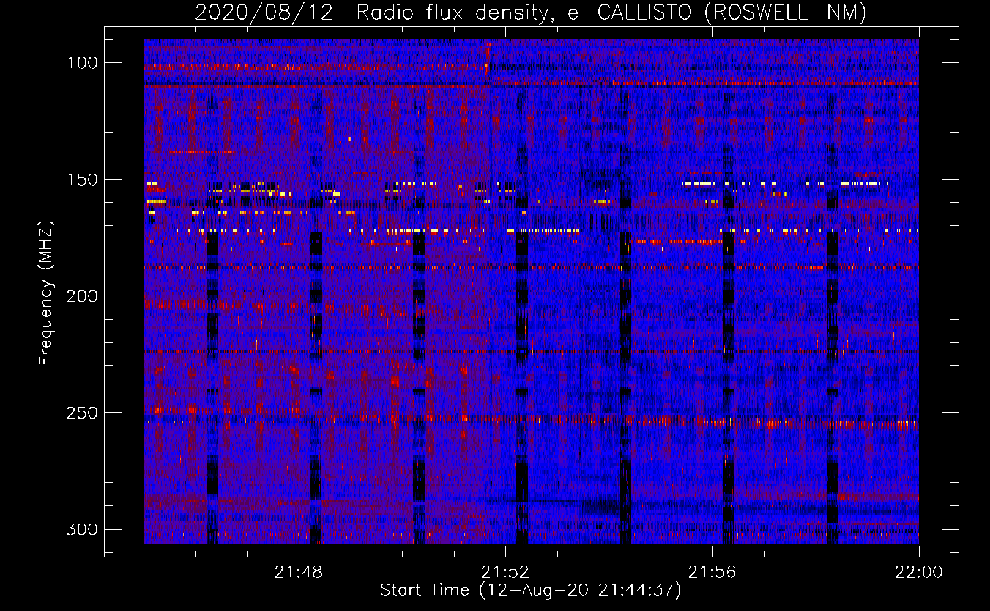Click the 200 frequency tick label

[x=82, y=296]
